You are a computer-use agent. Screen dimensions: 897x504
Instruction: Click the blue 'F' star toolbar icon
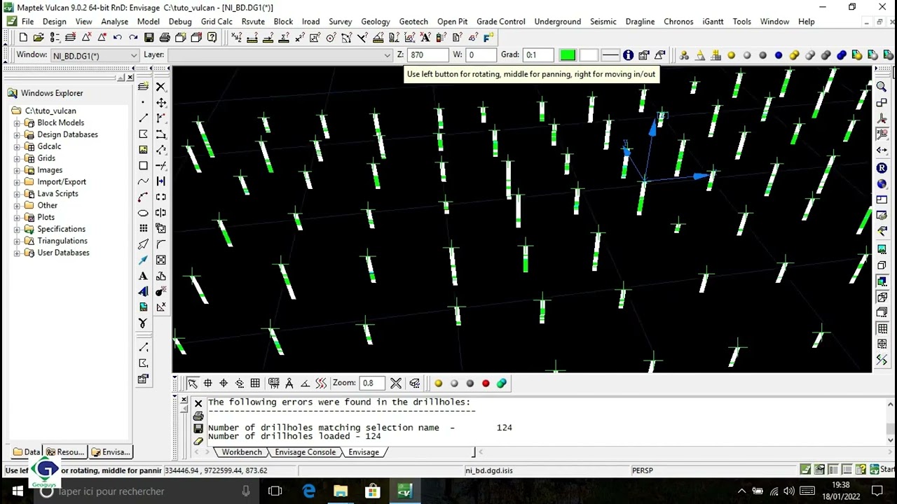[x=488, y=37]
